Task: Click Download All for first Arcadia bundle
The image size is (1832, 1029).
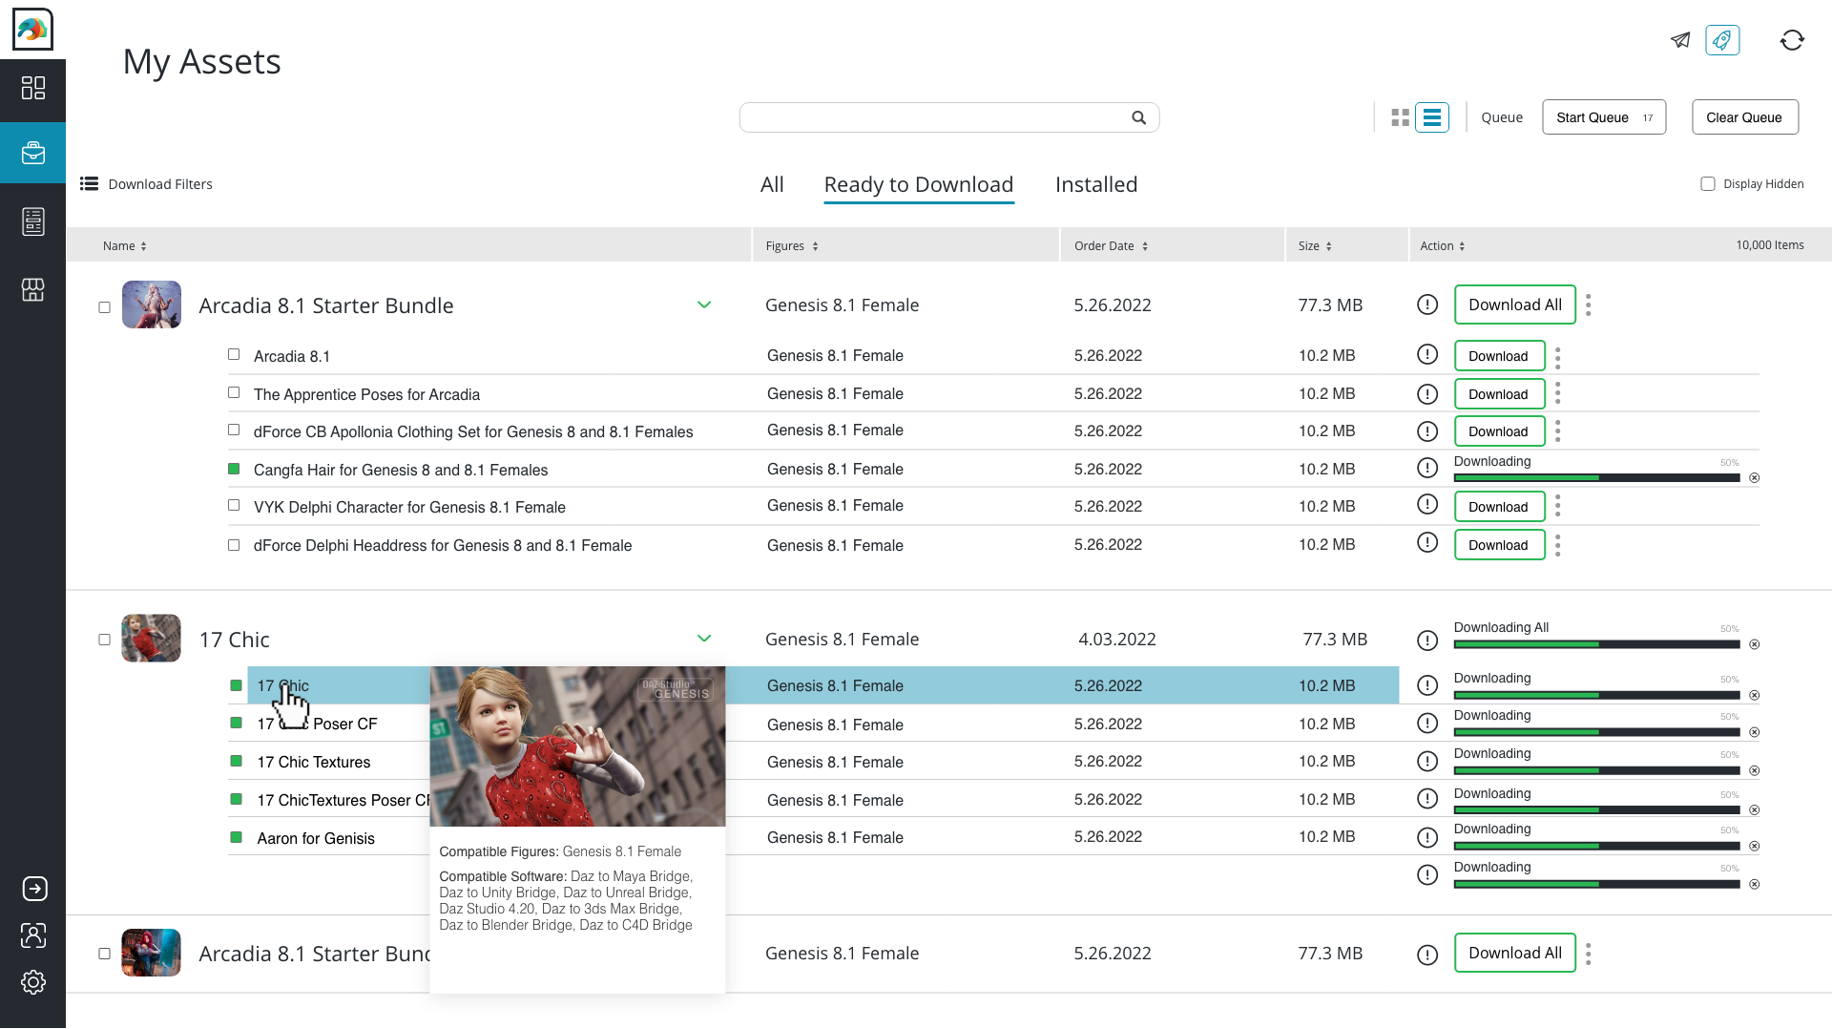Action: [1514, 304]
